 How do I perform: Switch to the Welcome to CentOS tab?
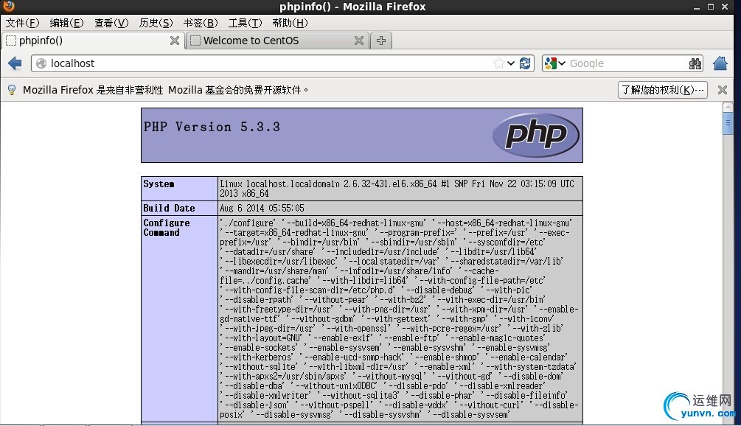coord(277,41)
